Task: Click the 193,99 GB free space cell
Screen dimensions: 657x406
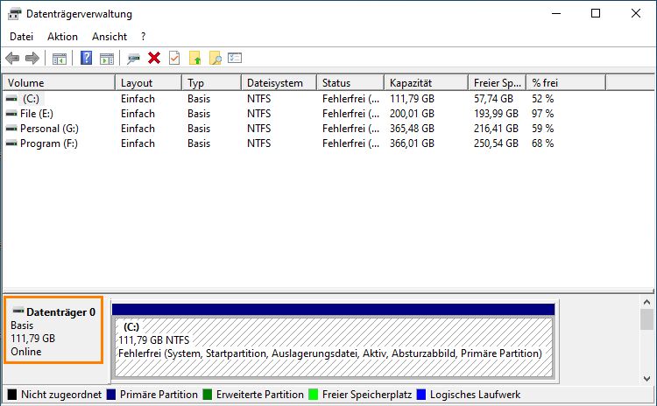Action: pos(496,114)
